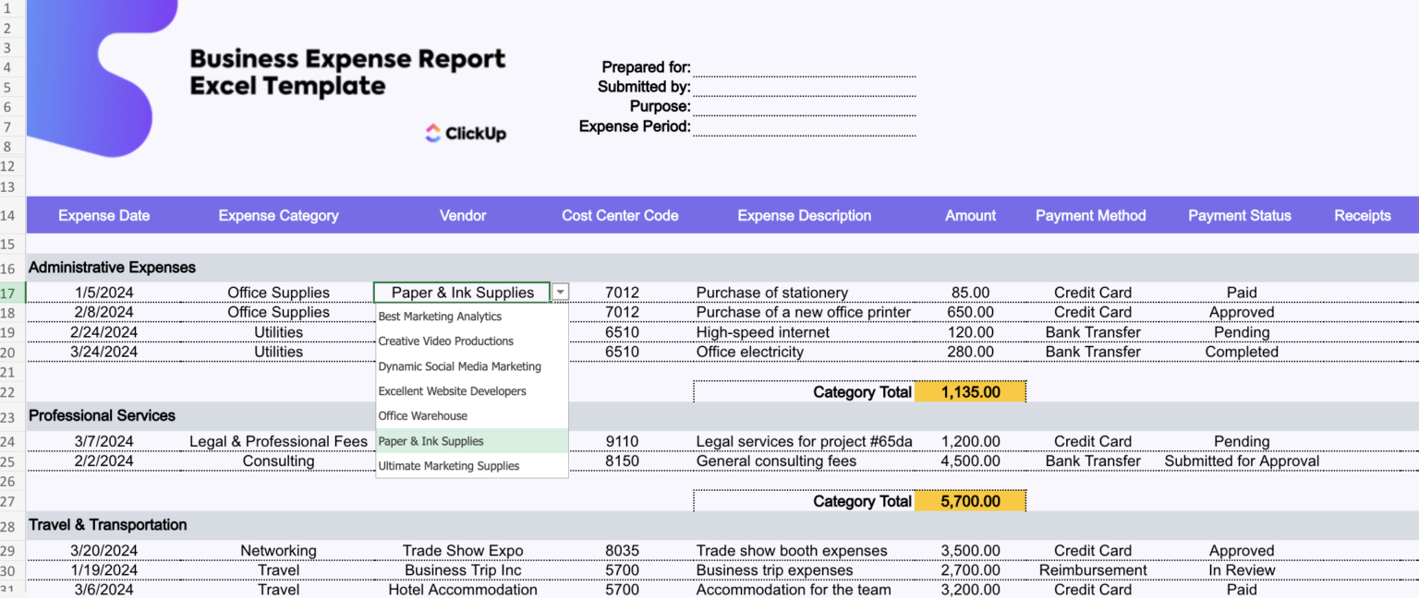
Task: Click the "Pending" status for High-speed internet
Action: pos(1239,331)
